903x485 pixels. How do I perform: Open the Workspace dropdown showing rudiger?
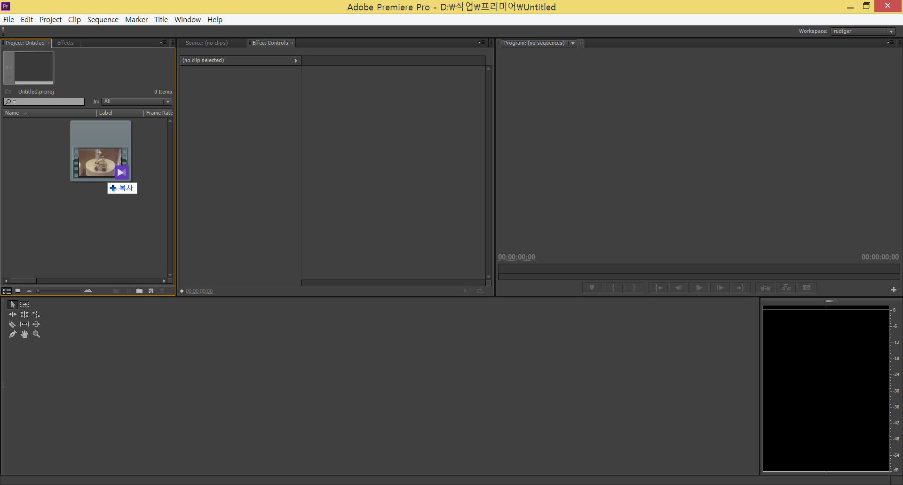pyautogui.click(x=863, y=31)
